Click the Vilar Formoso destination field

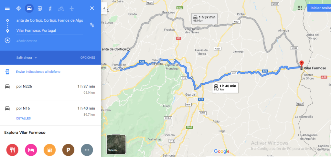tap(49, 31)
